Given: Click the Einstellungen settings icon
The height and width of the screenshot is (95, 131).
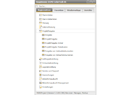Looking at the screenshot, I should pyautogui.click(x=40, y=87).
